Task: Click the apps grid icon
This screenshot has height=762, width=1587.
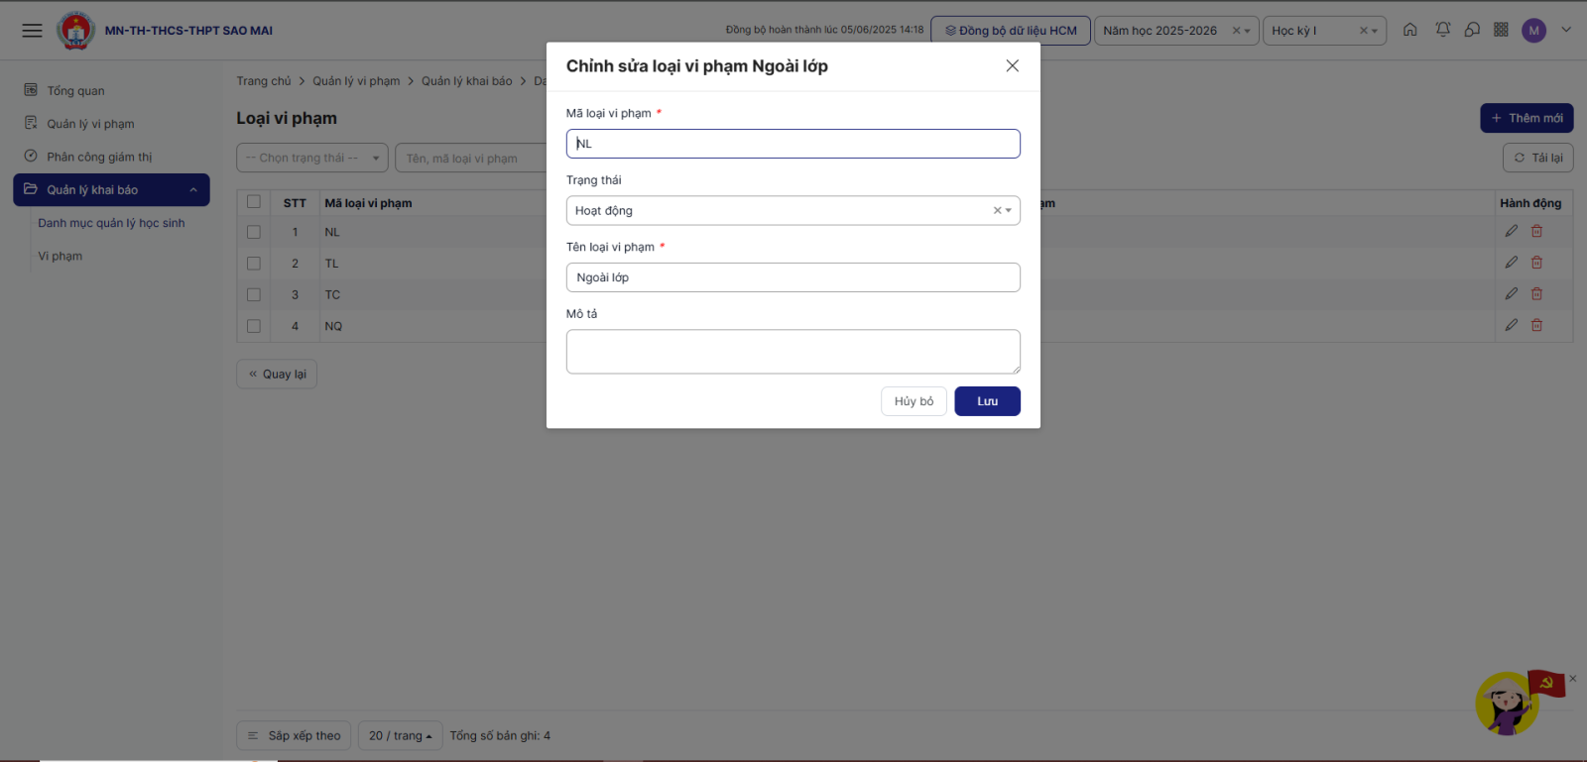Action: tap(1501, 30)
